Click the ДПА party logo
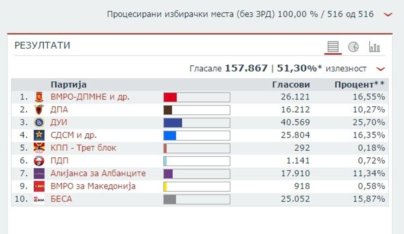404x234 pixels. click(39, 110)
